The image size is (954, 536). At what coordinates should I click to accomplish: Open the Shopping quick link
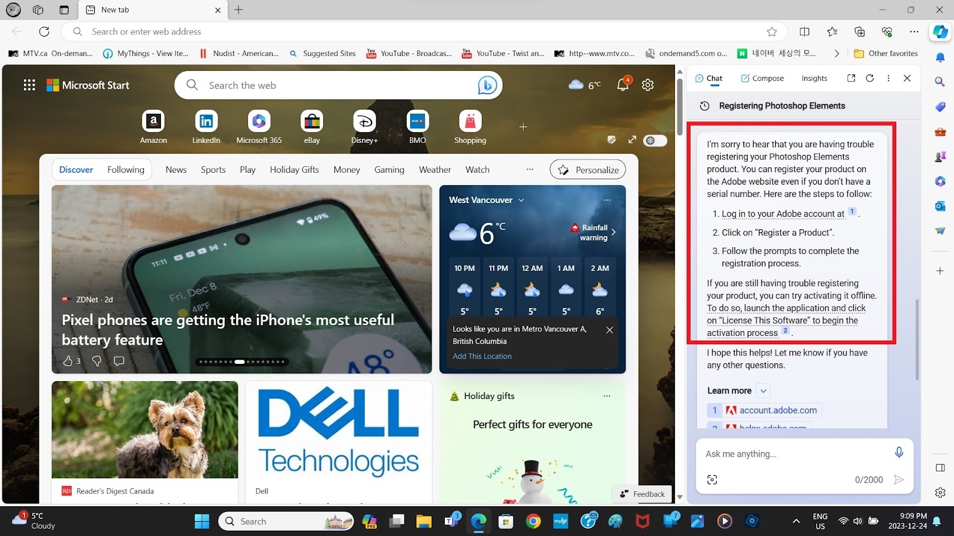470,127
